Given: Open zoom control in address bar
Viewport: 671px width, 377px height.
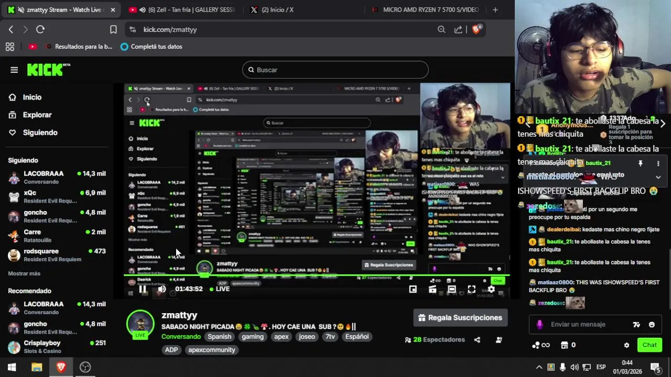Looking at the screenshot, I should 441,30.
